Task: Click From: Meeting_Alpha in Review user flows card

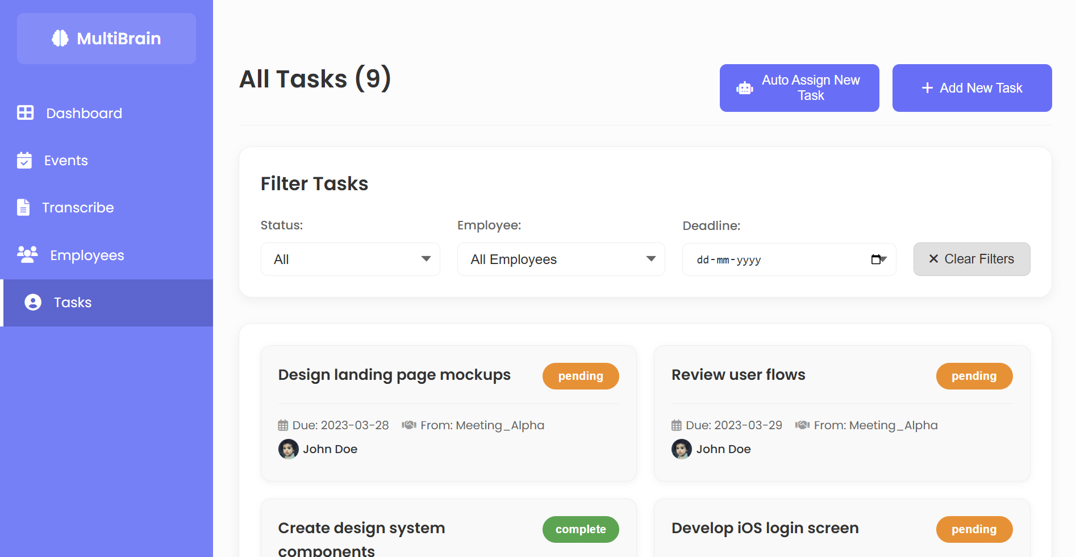Action: pos(875,425)
